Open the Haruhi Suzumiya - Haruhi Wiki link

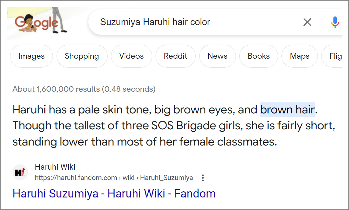click(x=114, y=193)
